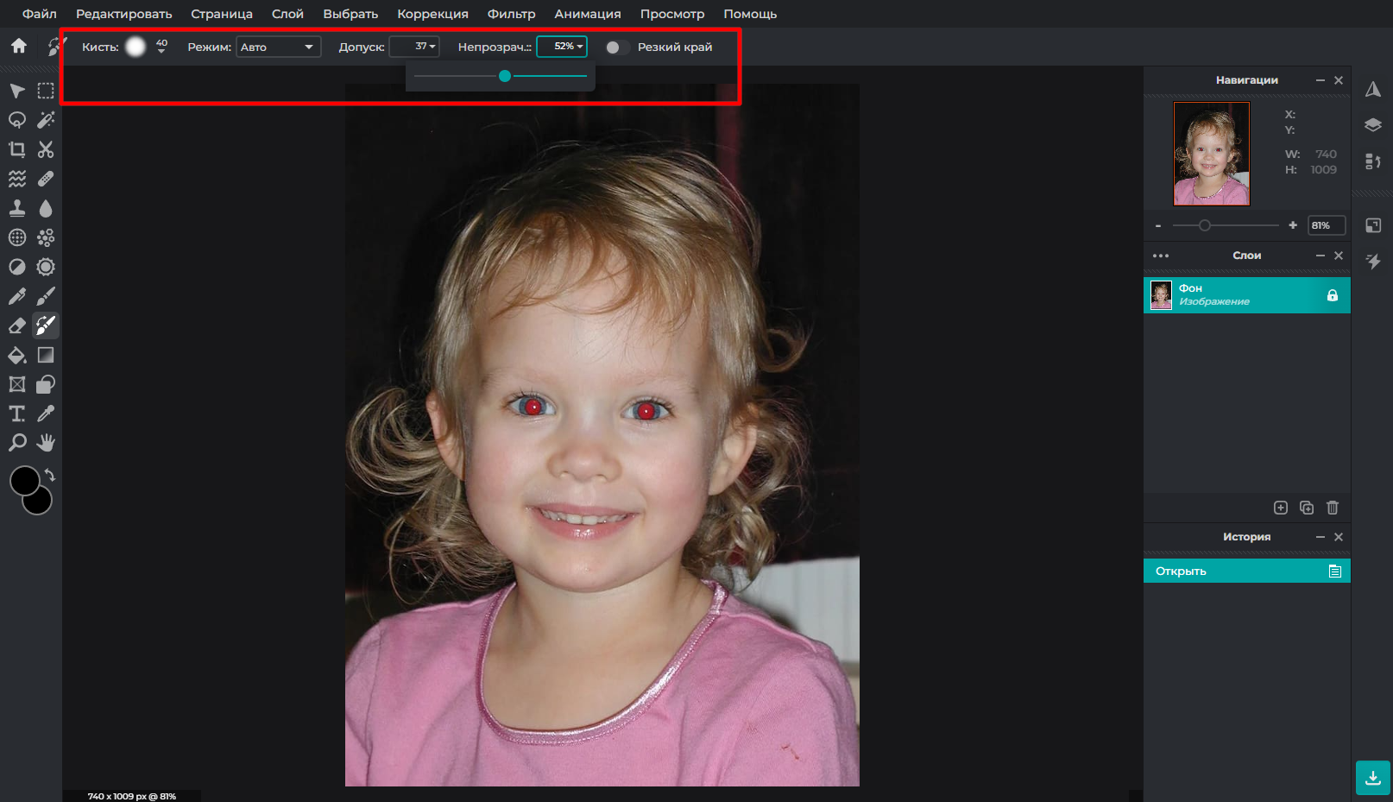Click the opacity slider handle
Image resolution: width=1393 pixels, height=802 pixels.
(505, 76)
